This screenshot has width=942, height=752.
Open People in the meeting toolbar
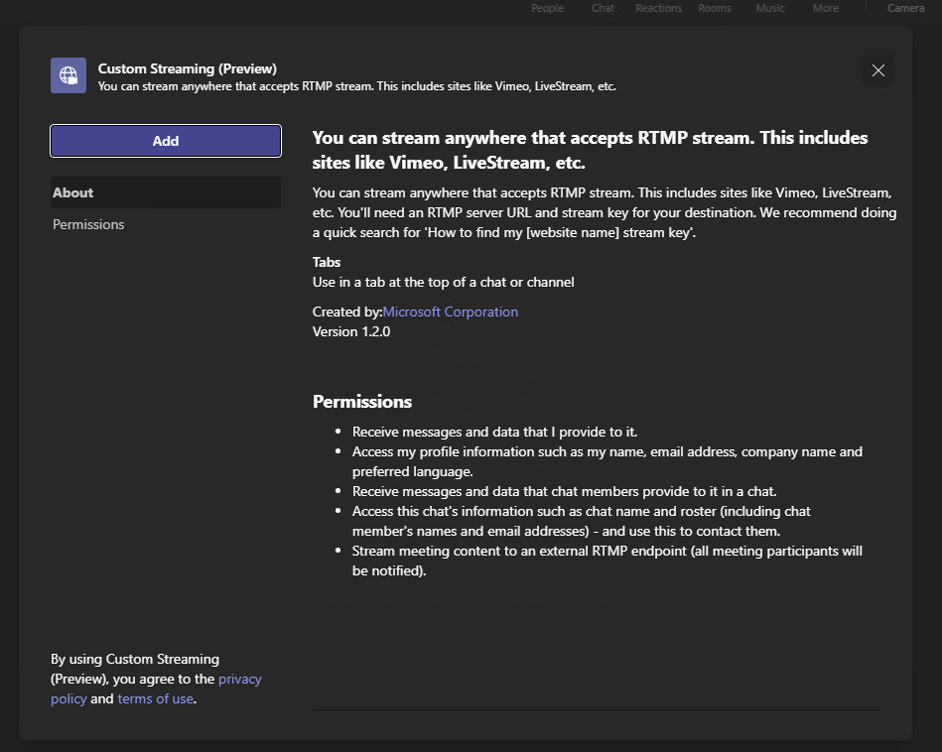(547, 8)
